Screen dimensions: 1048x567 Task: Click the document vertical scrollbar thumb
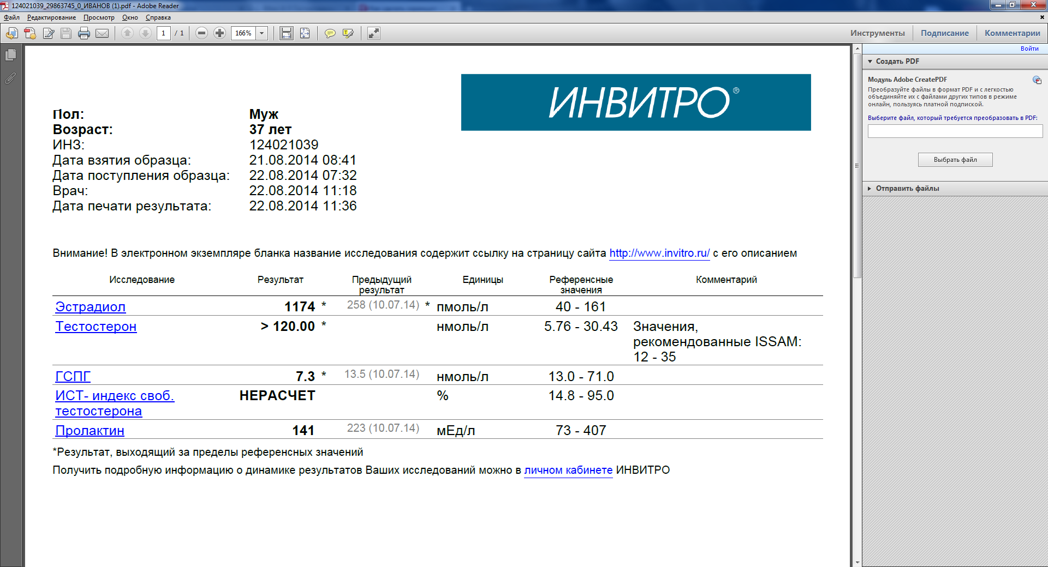pos(857,166)
